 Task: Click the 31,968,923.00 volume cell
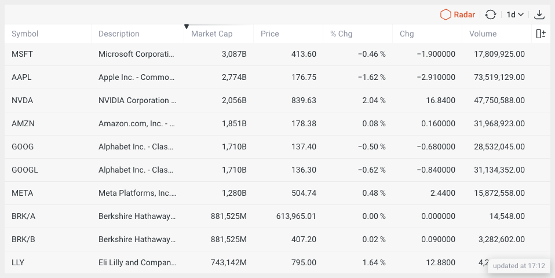click(x=499, y=123)
